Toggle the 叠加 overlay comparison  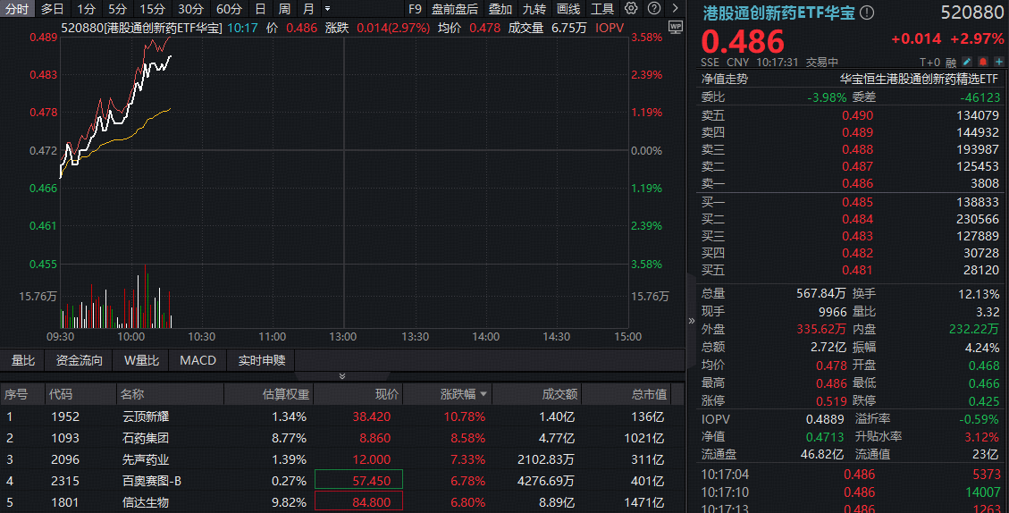pyautogui.click(x=500, y=9)
